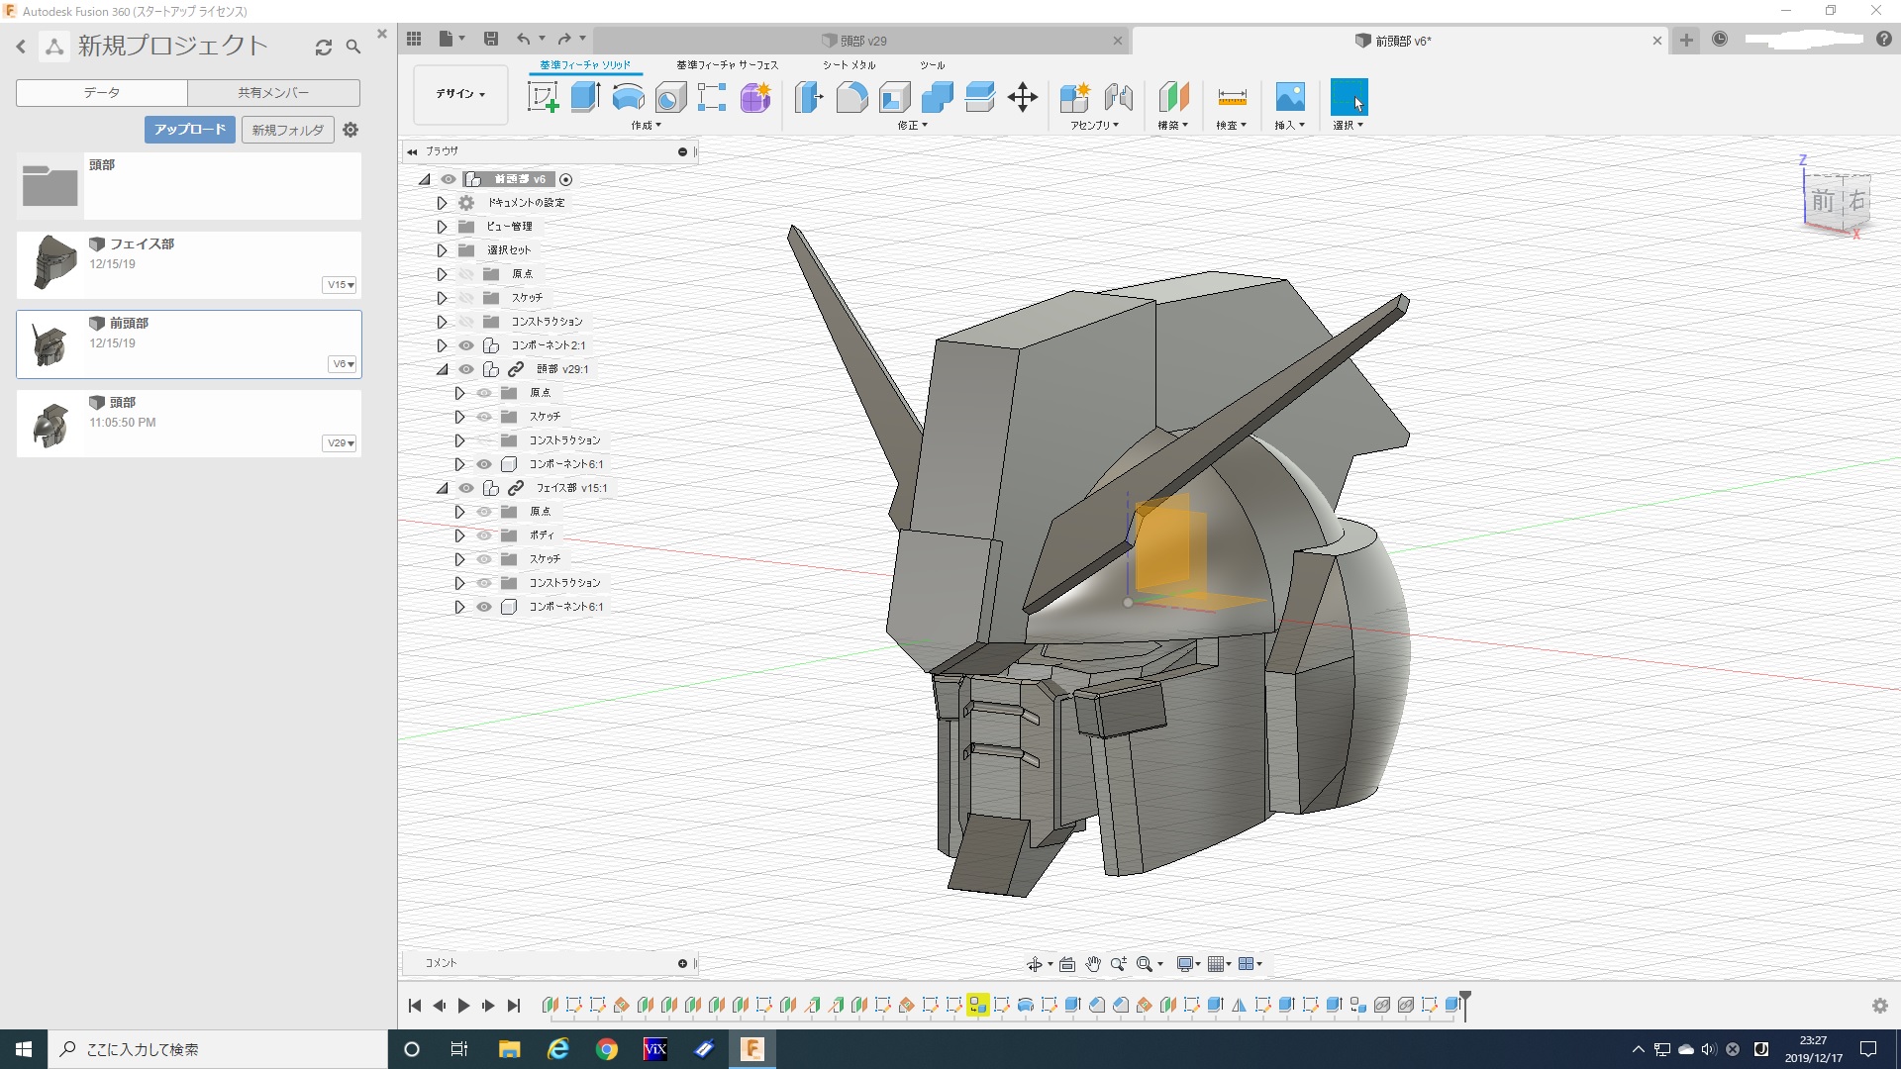The width and height of the screenshot is (1901, 1069).
Task: Click the Create Sketch tool icon
Action: coord(542,97)
